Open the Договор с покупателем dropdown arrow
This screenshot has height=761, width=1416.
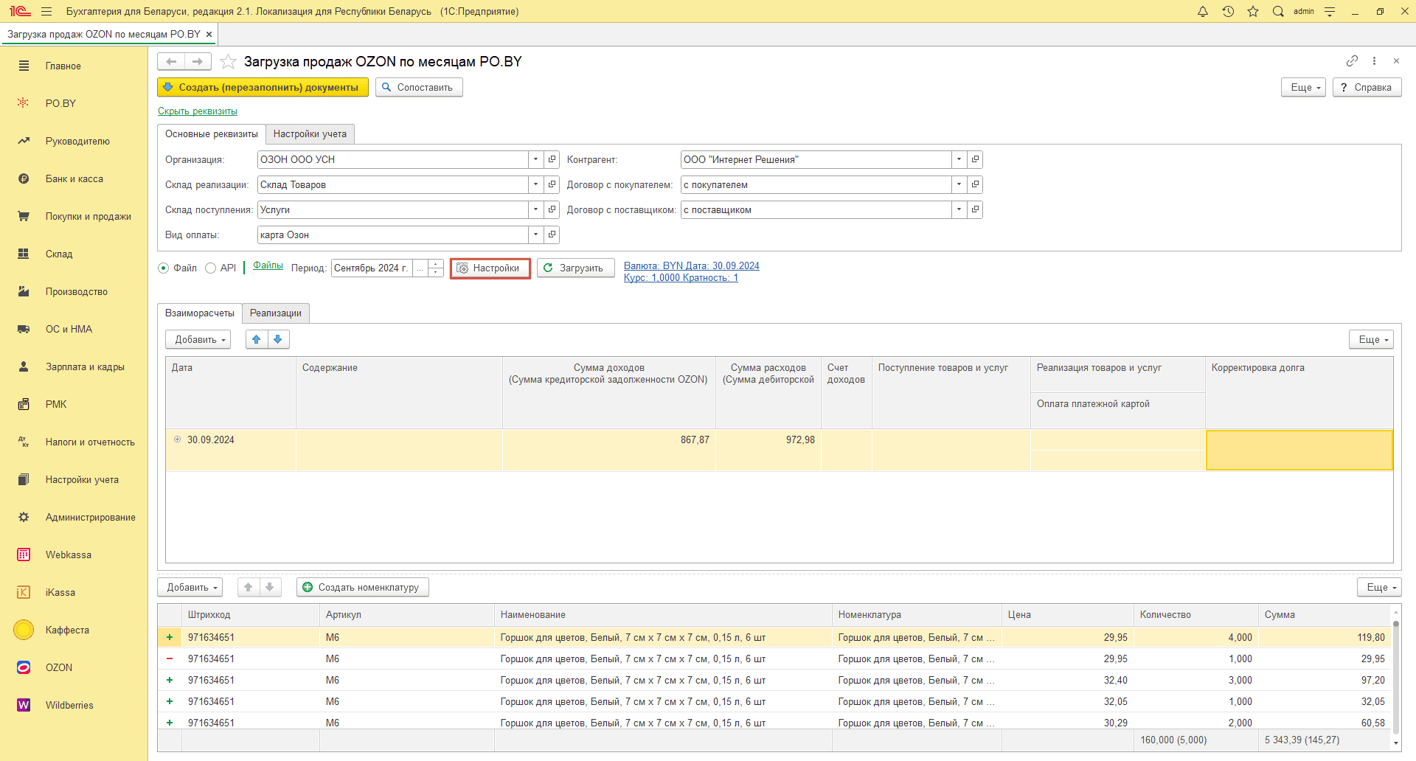tap(959, 184)
